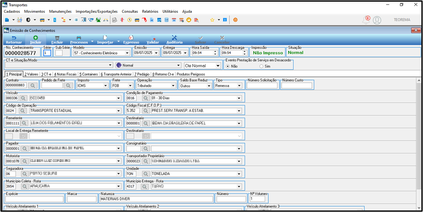Click the two-people icon in main toolbar
The height and width of the screenshot is (212, 423).
(20, 20)
